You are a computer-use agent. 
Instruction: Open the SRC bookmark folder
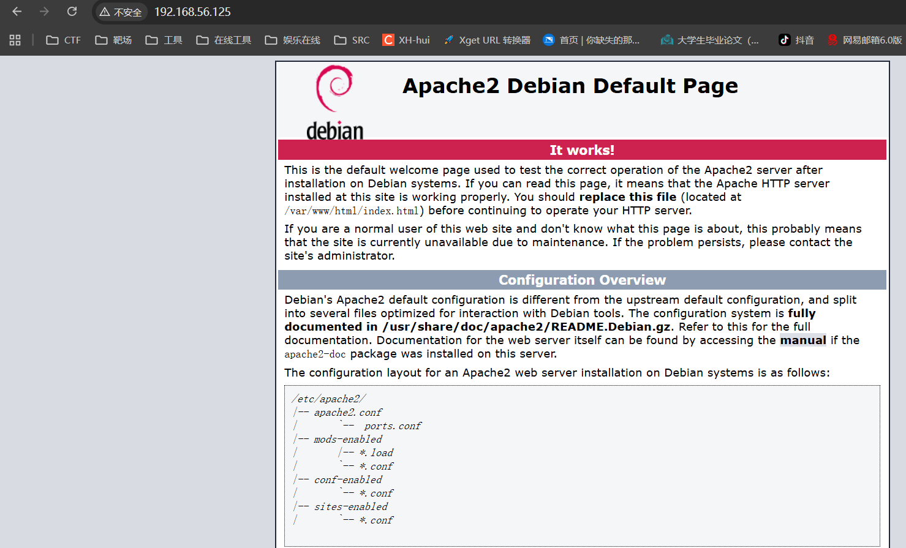coord(352,40)
